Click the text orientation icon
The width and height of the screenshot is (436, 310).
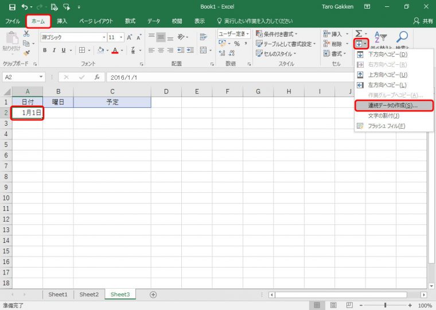pyautogui.click(x=181, y=37)
